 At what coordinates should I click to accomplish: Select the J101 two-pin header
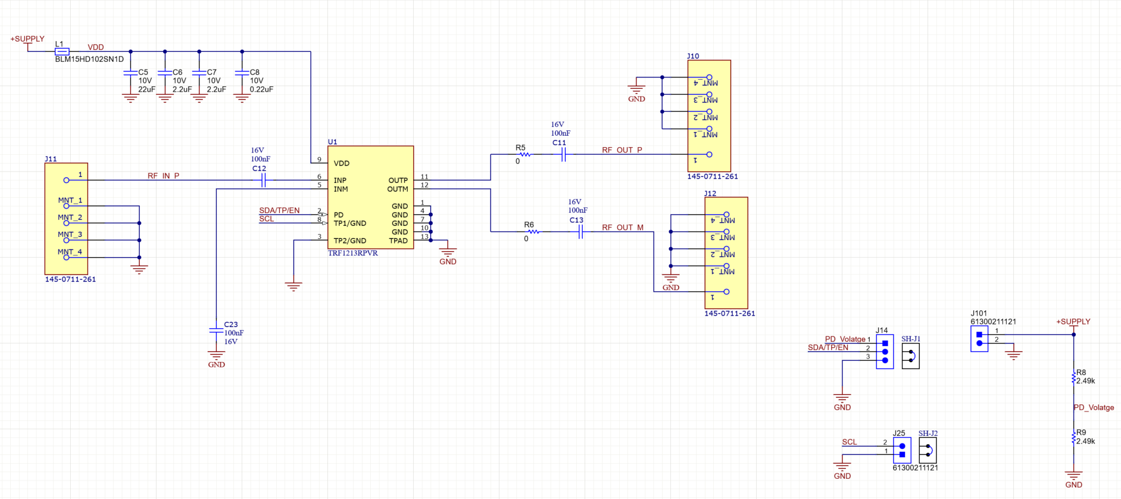pos(979,339)
